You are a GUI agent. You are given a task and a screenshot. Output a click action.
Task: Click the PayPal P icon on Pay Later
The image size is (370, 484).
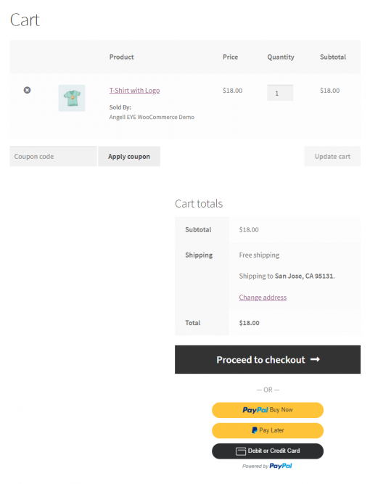pyautogui.click(x=254, y=430)
